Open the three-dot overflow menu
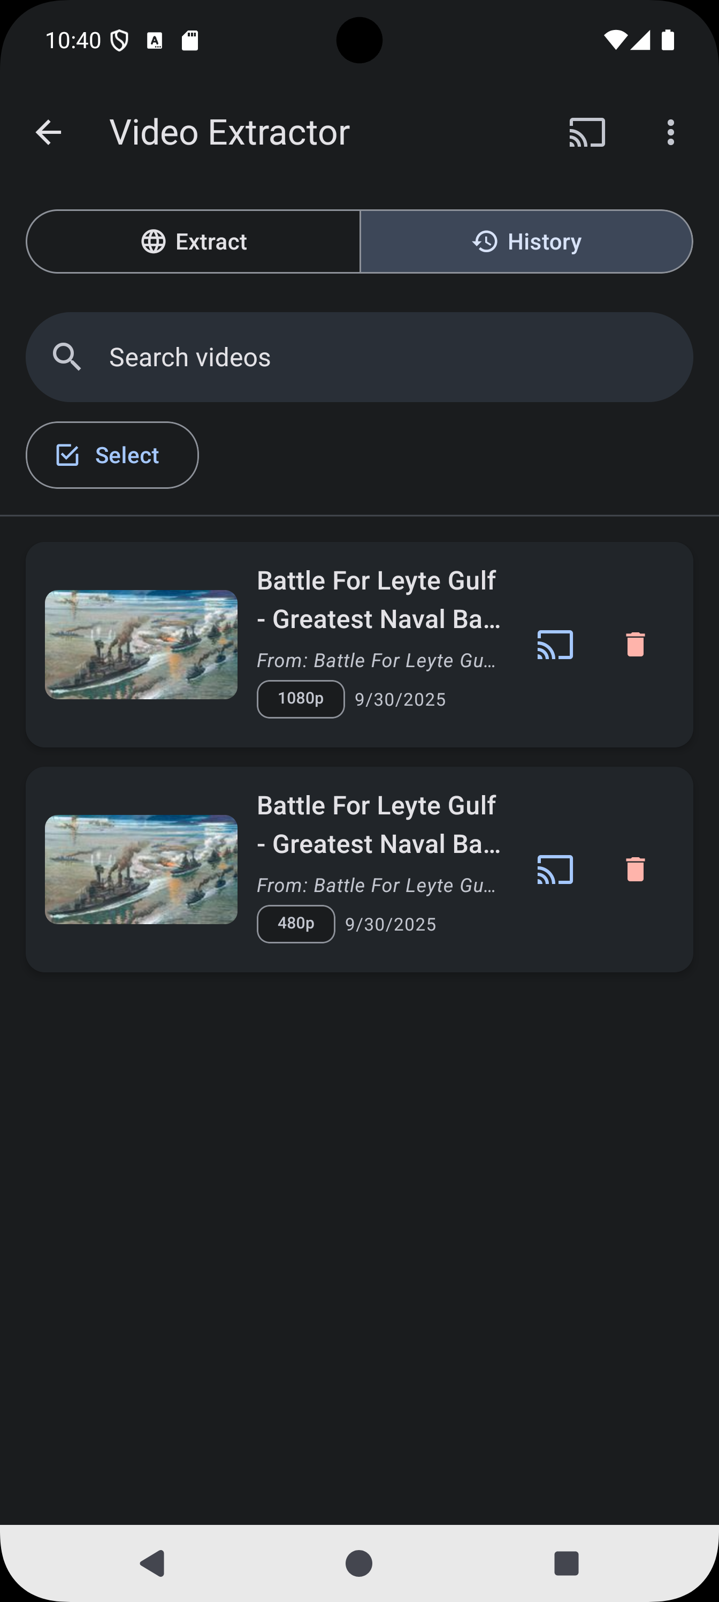This screenshot has height=1602, width=719. [670, 132]
